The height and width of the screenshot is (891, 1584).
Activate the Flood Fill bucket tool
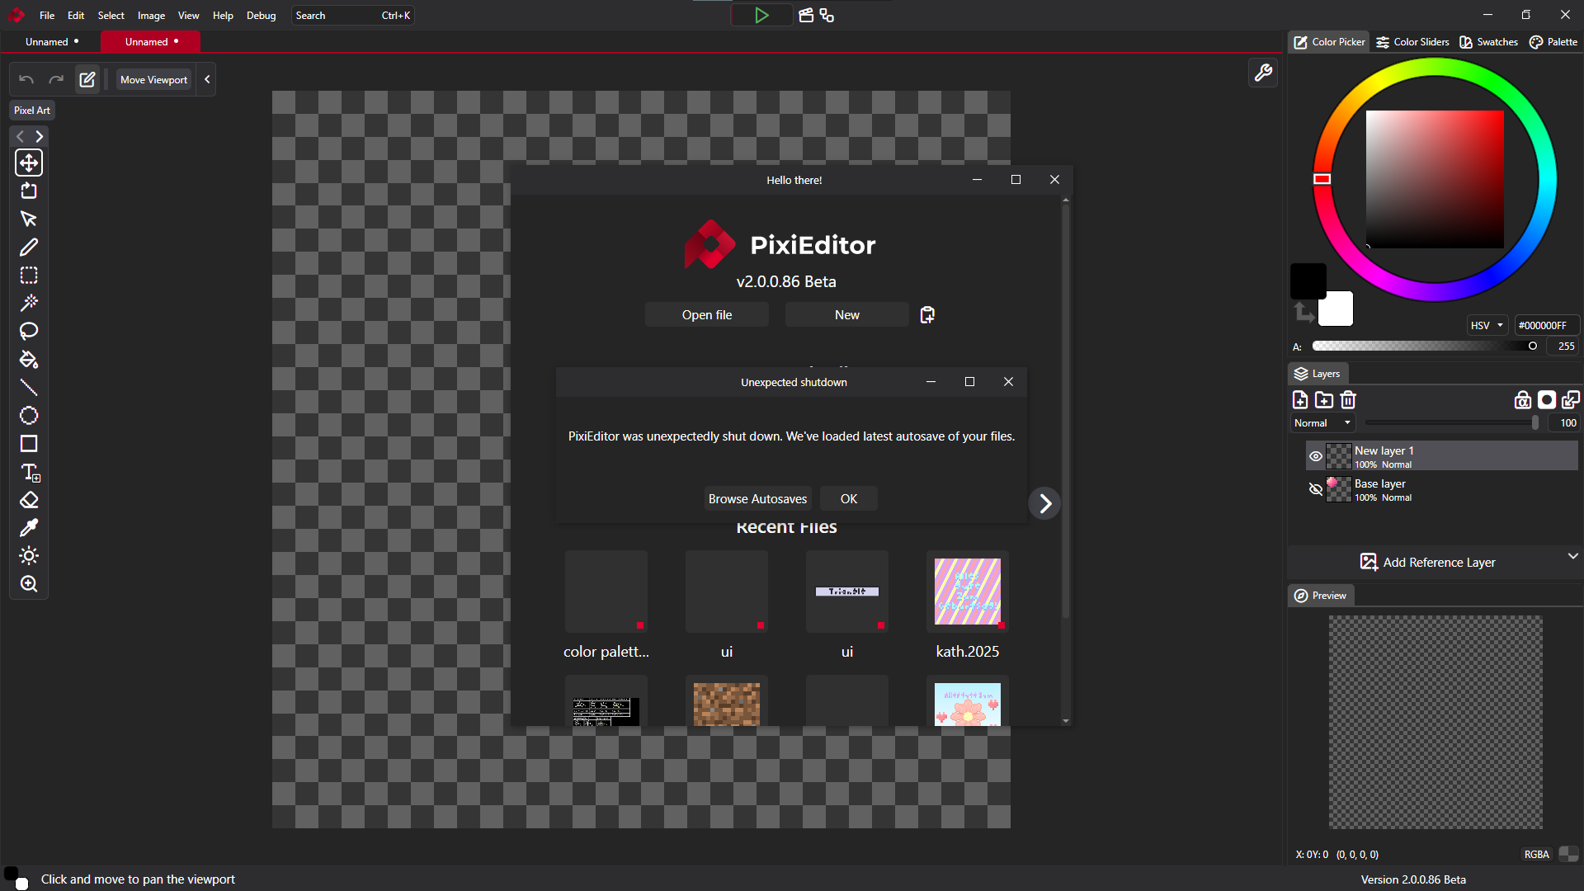(29, 360)
